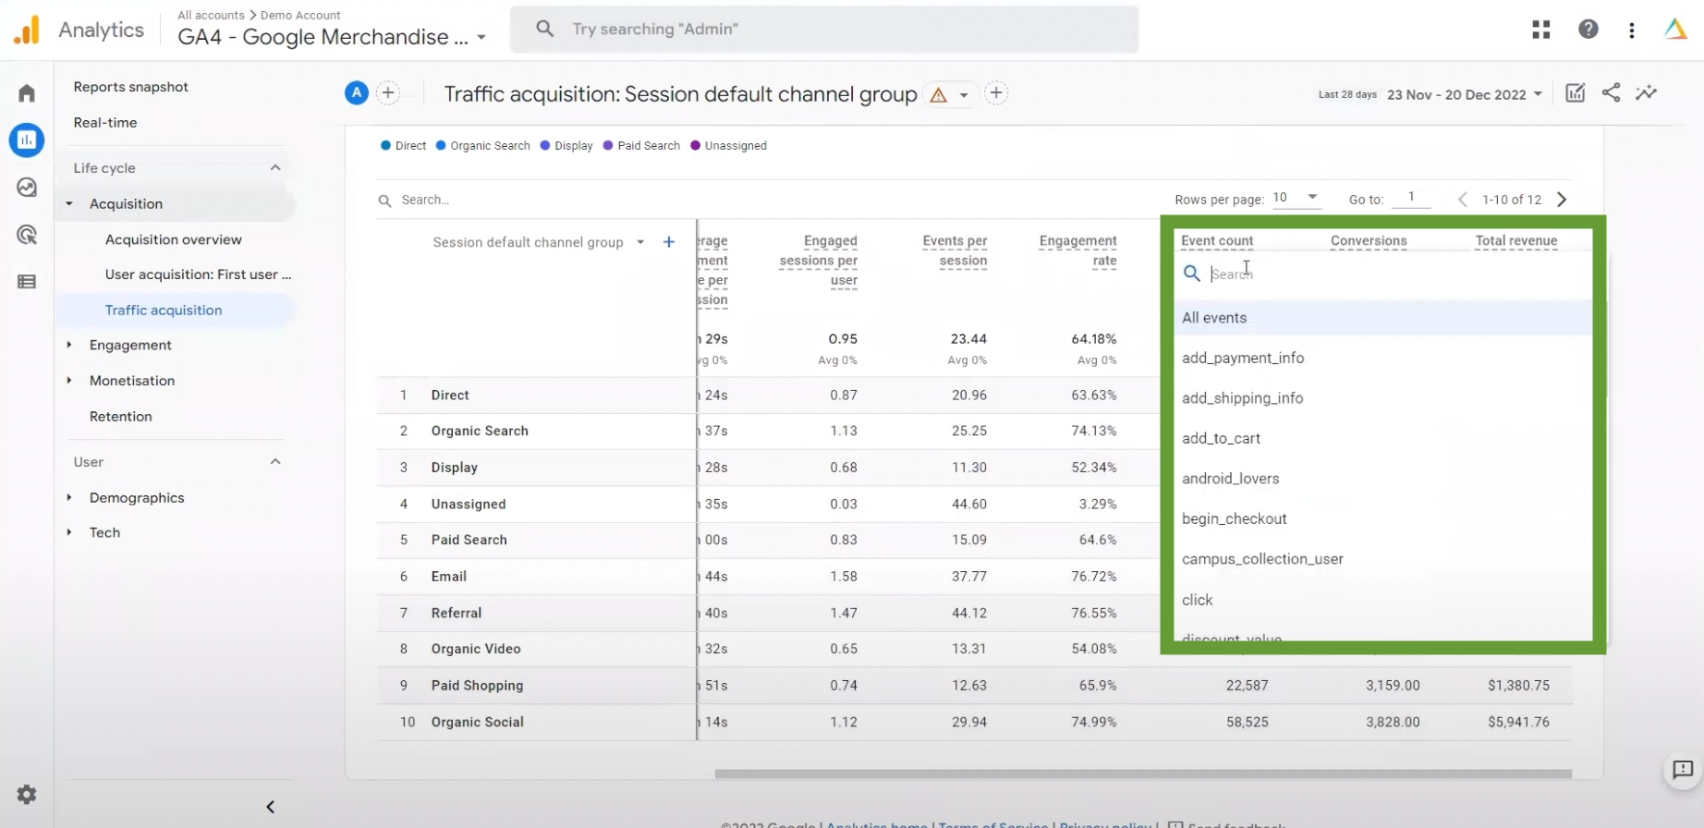Click the Share this report icon
The height and width of the screenshot is (828, 1704).
tap(1611, 92)
